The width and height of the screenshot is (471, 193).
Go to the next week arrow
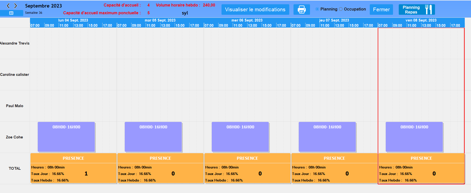pyautogui.click(x=15, y=6)
